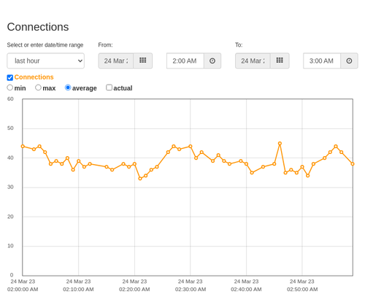365x294 pixels.
Task: Click the last data point on the chart
Action: point(353,164)
